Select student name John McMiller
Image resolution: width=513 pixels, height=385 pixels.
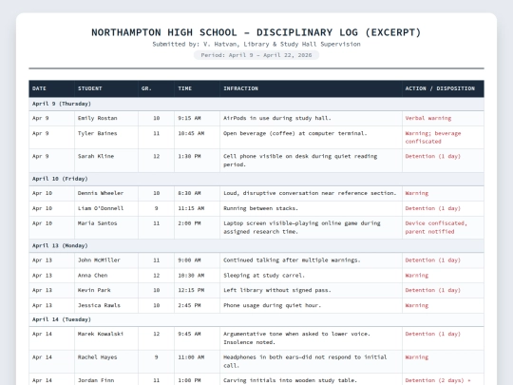(x=99, y=260)
